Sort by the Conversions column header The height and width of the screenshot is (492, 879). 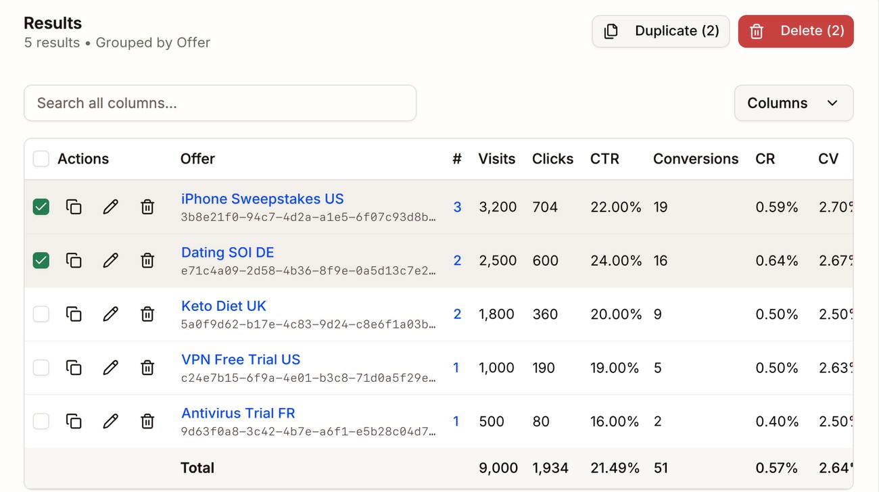tap(696, 159)
